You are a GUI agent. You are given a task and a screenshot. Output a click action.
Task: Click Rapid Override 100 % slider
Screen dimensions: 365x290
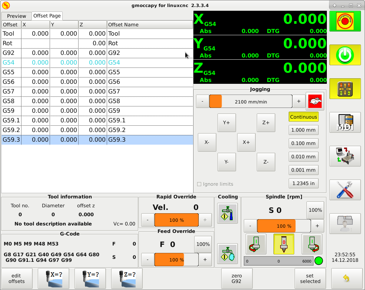point(176,220)
